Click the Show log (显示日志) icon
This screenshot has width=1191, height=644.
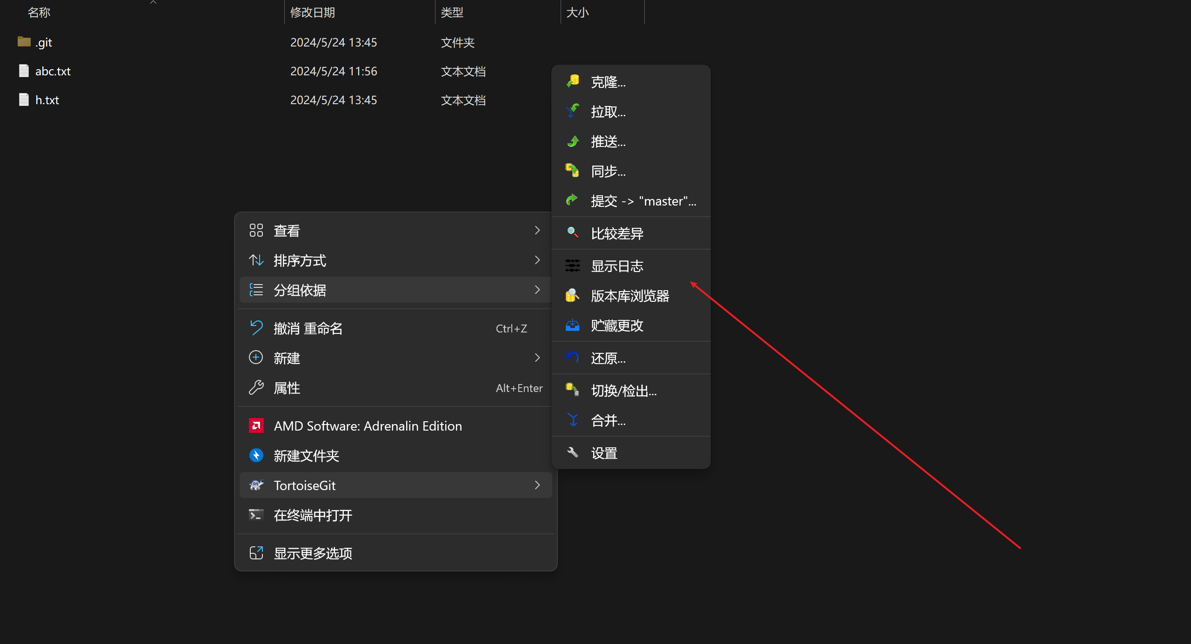(573, 266)
